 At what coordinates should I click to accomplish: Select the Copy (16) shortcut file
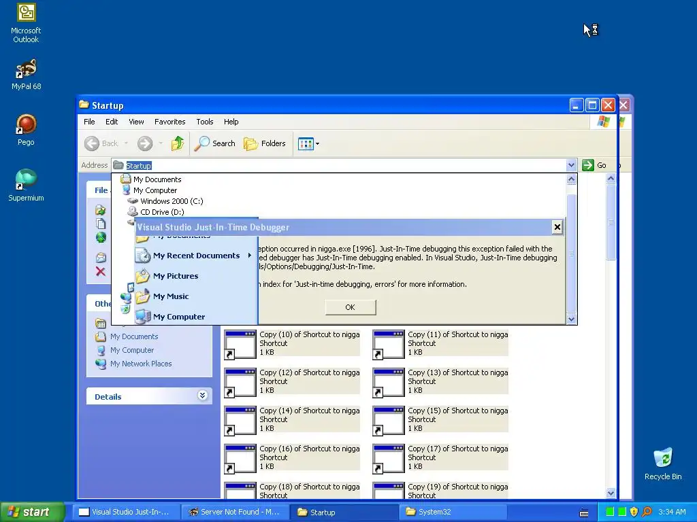tap(292, 457)
